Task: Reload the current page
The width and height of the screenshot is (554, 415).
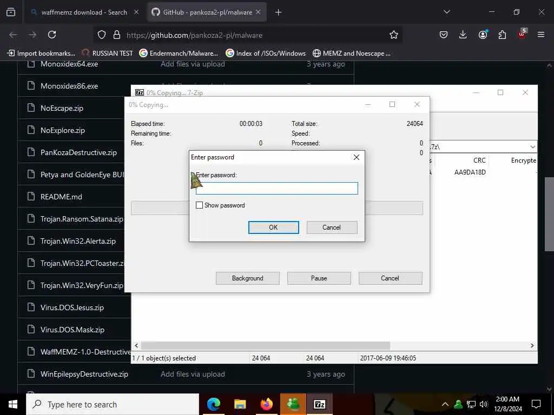Action: [52, 35]
